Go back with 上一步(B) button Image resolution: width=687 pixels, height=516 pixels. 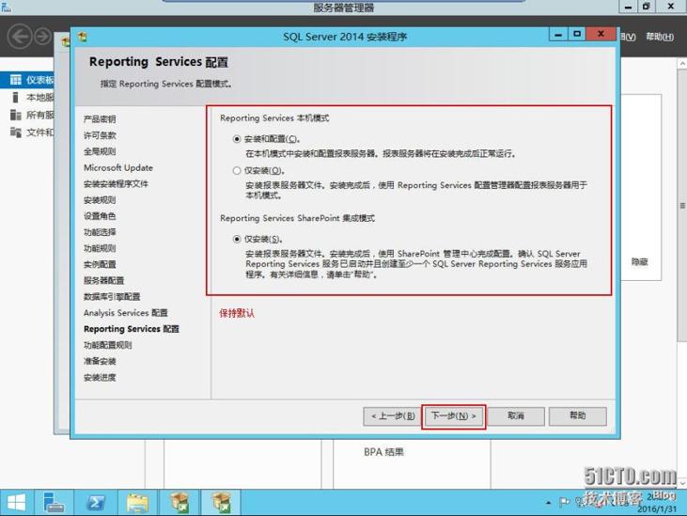pyautogui.click(x=393, y=416)
